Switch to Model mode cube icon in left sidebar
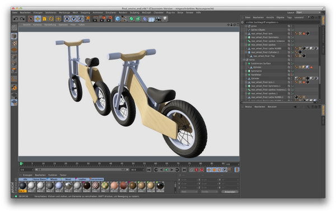Image resolution: width=336 pixels, height=213 pixels. (x=14, y=36)
